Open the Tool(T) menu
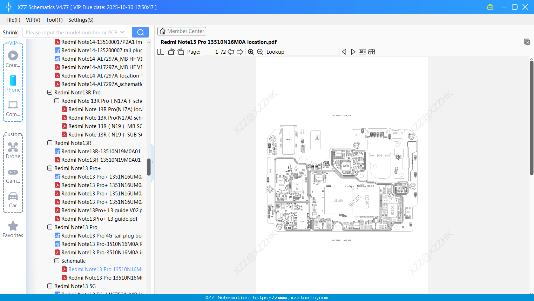This screenshot has height=301, width=534. click(54, 20)
